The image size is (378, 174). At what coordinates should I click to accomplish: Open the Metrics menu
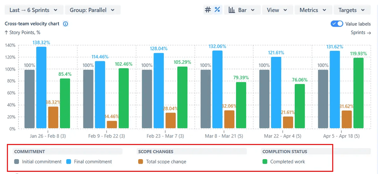(x=313, y=10)
